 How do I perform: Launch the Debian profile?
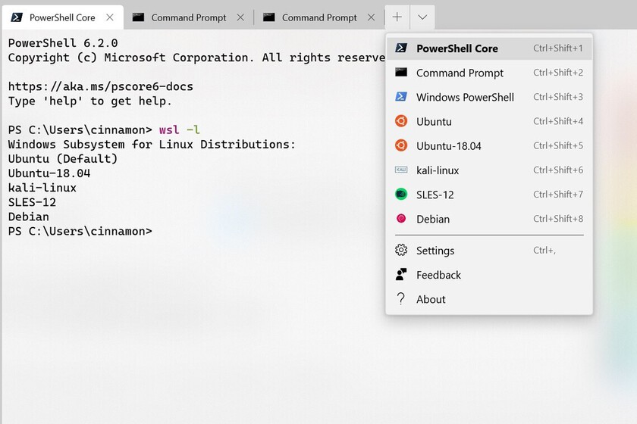coord(489,219)
